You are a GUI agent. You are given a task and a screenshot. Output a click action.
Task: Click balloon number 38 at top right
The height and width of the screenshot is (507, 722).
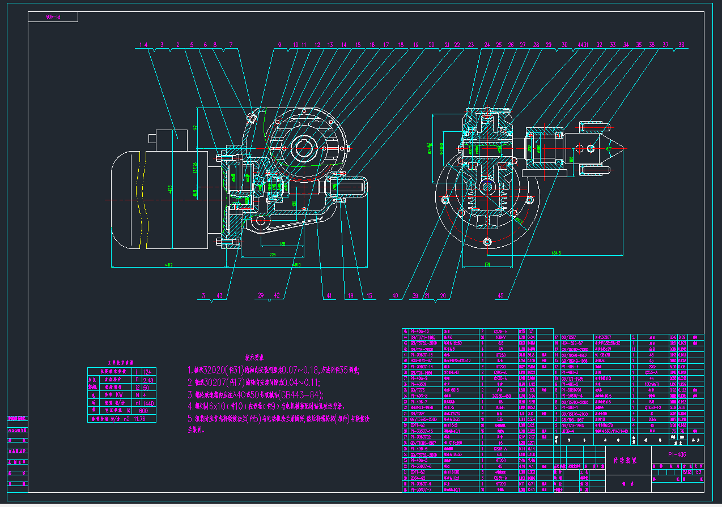tap(681, 44)
